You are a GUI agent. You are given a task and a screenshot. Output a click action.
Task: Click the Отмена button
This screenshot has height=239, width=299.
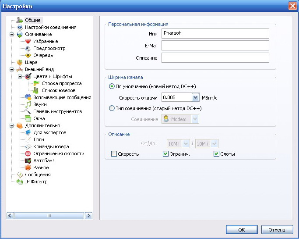[x=277, y=229]
